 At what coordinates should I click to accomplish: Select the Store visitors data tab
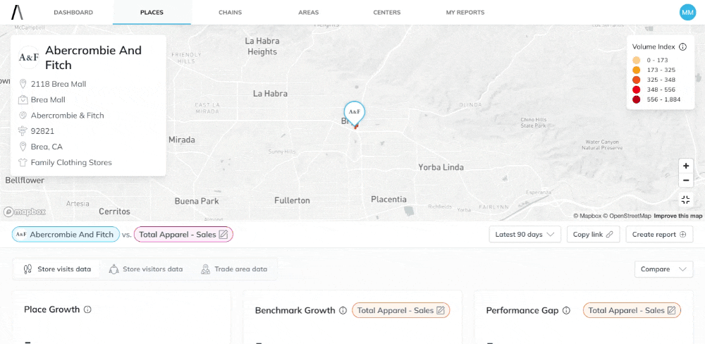point(146,269)
